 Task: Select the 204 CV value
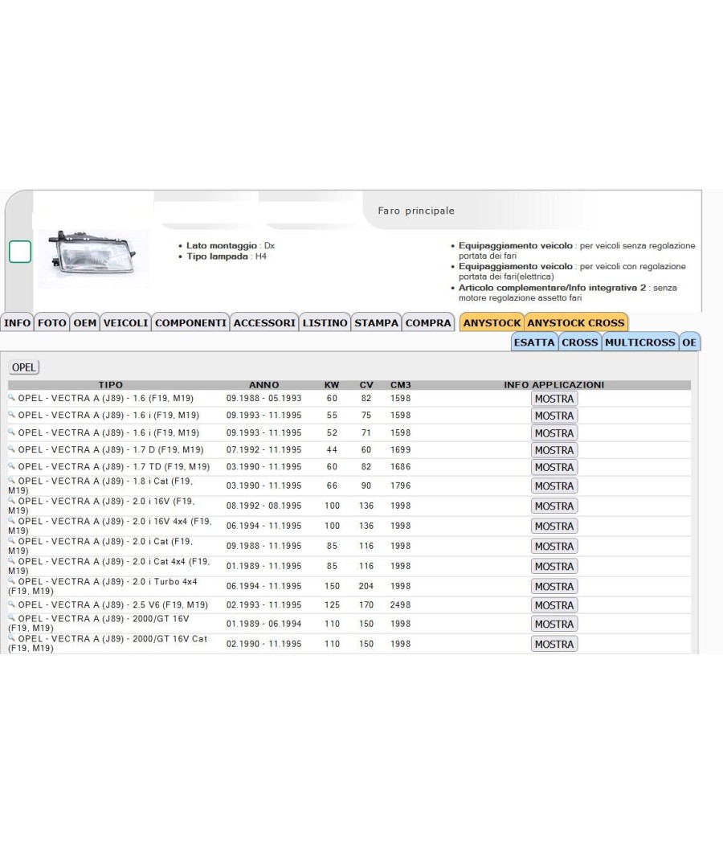[366, 586]
